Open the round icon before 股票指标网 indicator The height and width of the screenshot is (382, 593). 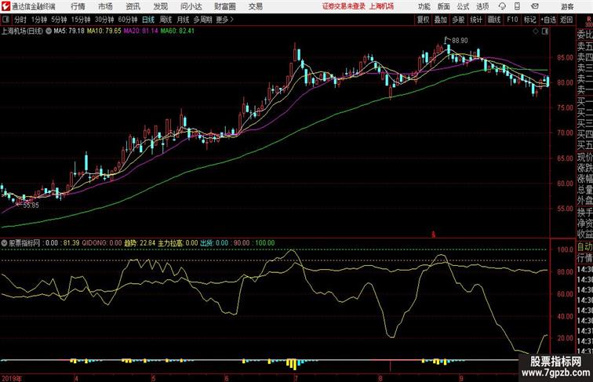[x=4, y=243]
